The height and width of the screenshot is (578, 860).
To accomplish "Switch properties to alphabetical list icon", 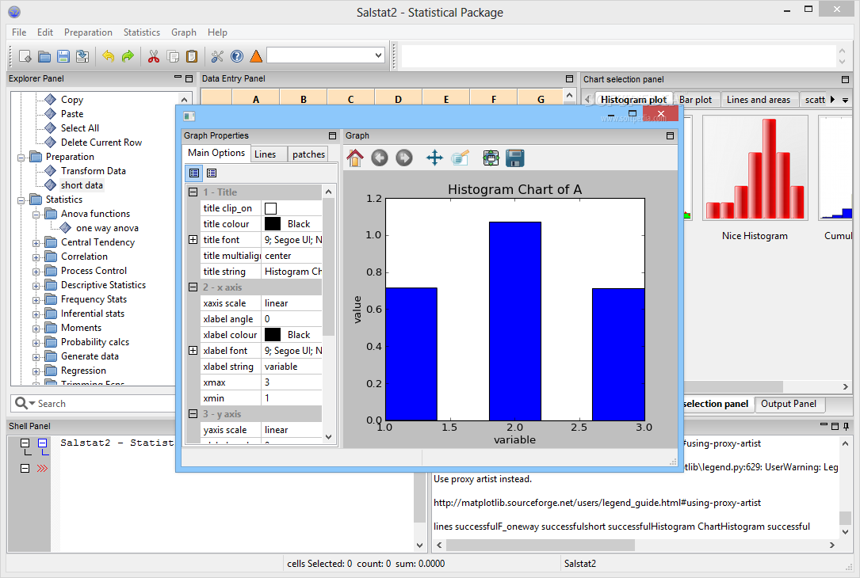I will (x=212, y=173).
